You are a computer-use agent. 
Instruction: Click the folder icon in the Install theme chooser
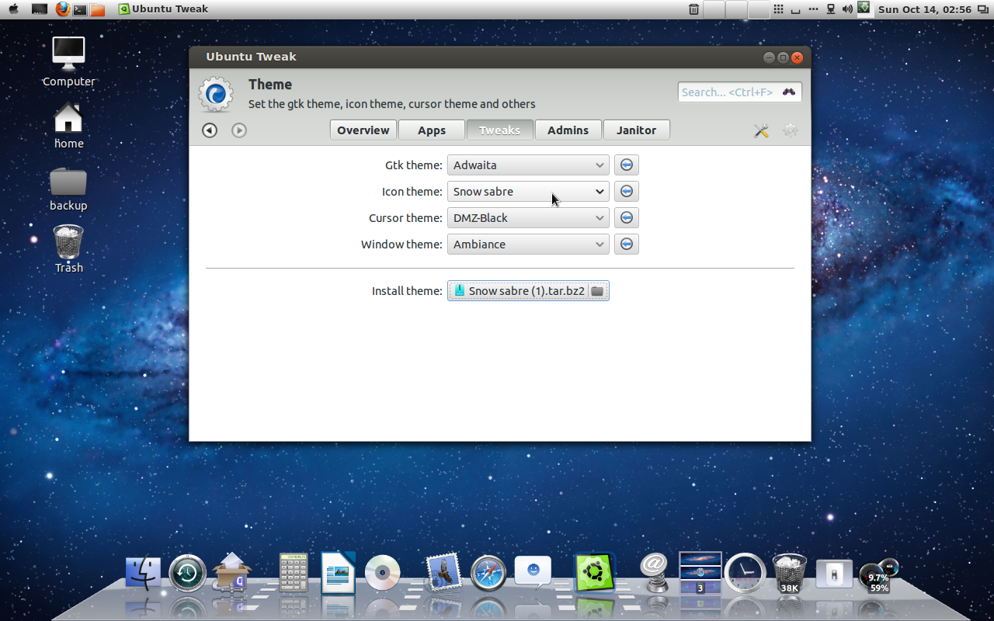[596, 291]
